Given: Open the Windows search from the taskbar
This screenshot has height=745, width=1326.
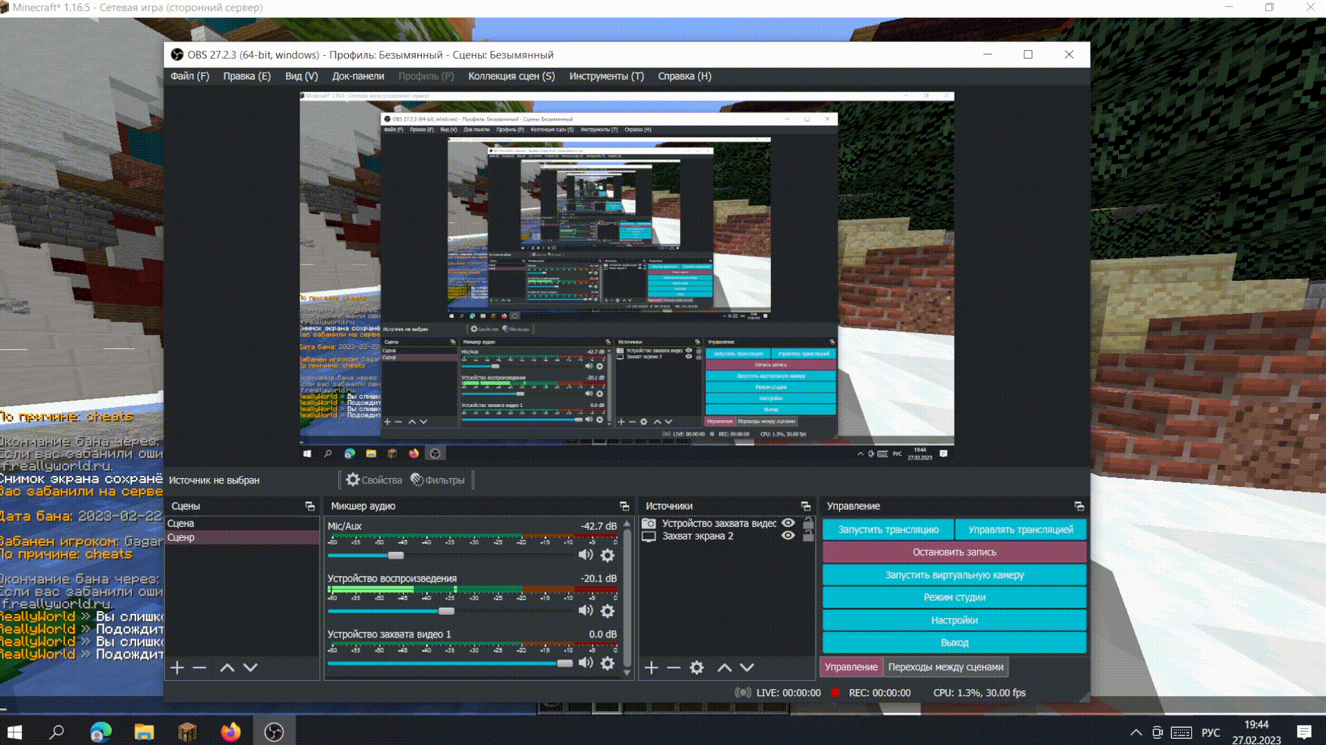Looking at the screenshot, I should (x=57, y=732).
